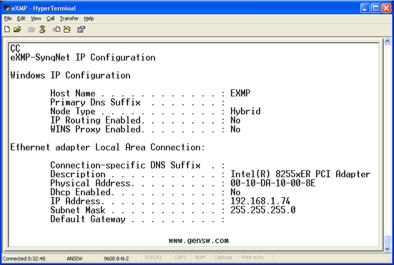Minimize the HyperTerminal window
This screenshot has width=394, height=265.
[x=365, y=8]
